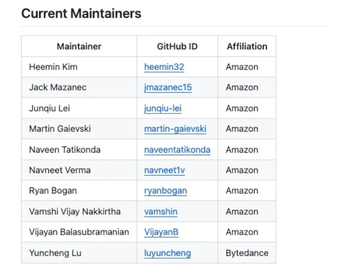Open the navneet1v profile link

(164, 170)
